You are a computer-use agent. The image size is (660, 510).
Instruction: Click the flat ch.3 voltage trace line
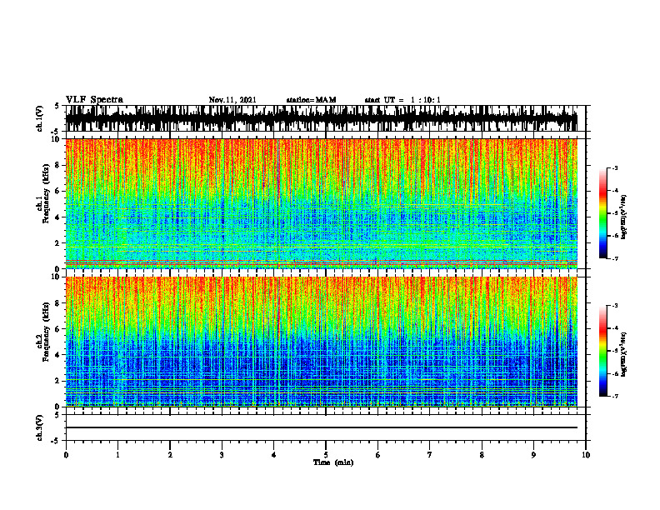point(321,427)
